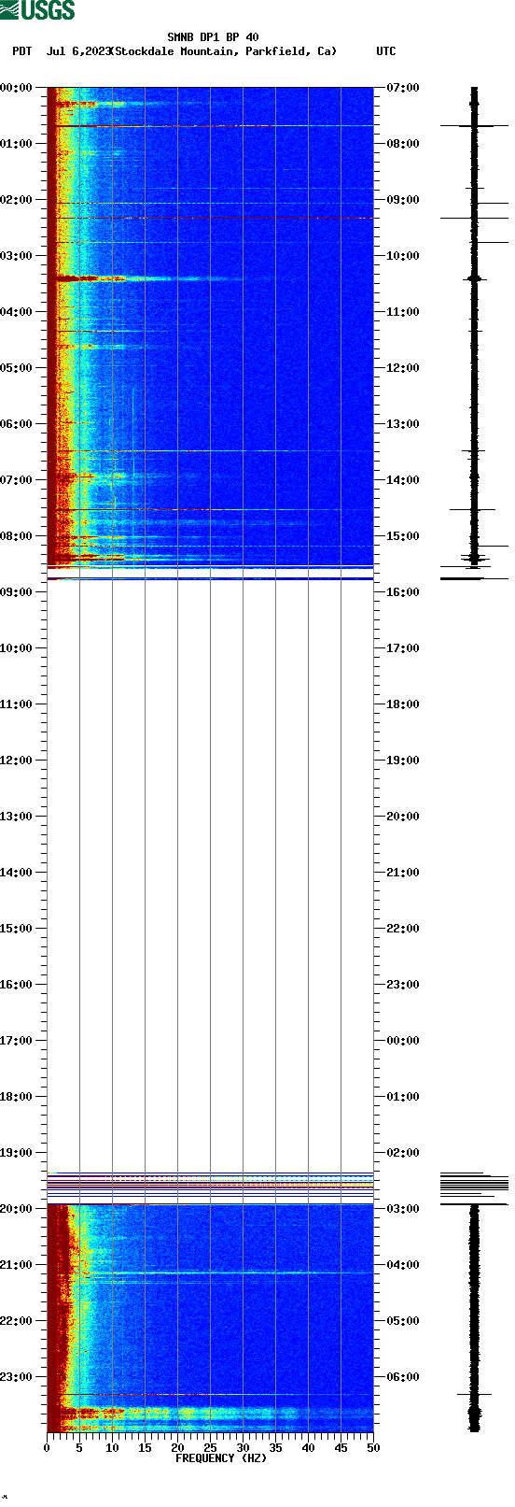Click '15:00' on the left PDT axis
The image size is (515, 1507).
click(x=16, y=929)
